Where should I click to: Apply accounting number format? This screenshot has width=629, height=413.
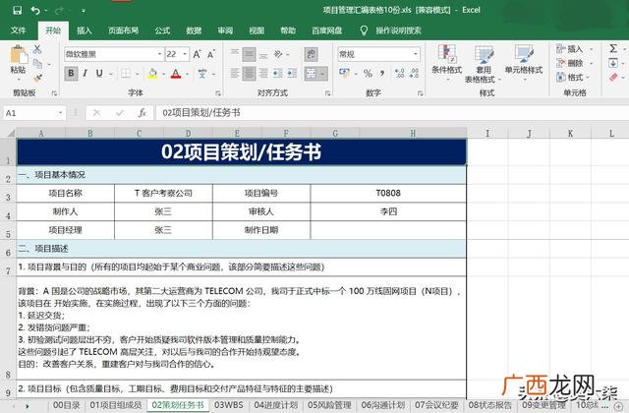click(345, 74)
